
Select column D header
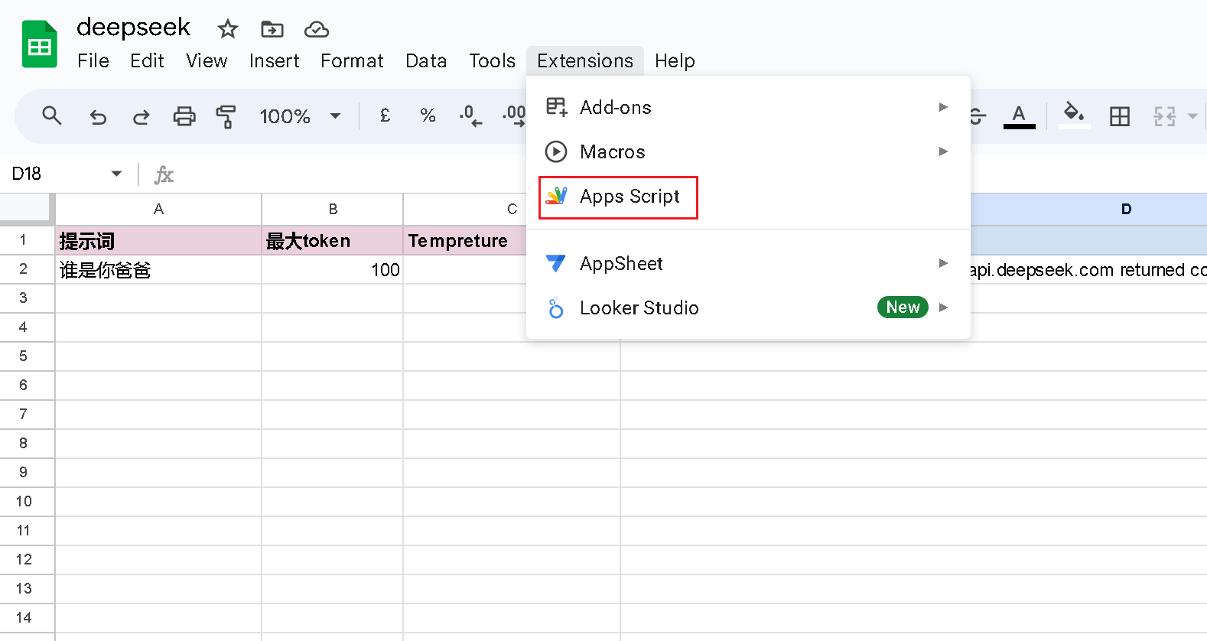(x=1088, y=209)
